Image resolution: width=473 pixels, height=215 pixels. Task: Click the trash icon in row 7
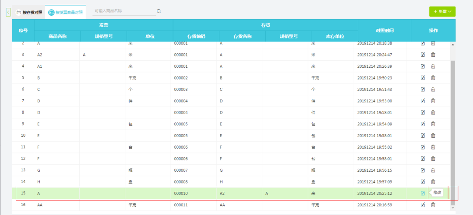click(433, 101)
